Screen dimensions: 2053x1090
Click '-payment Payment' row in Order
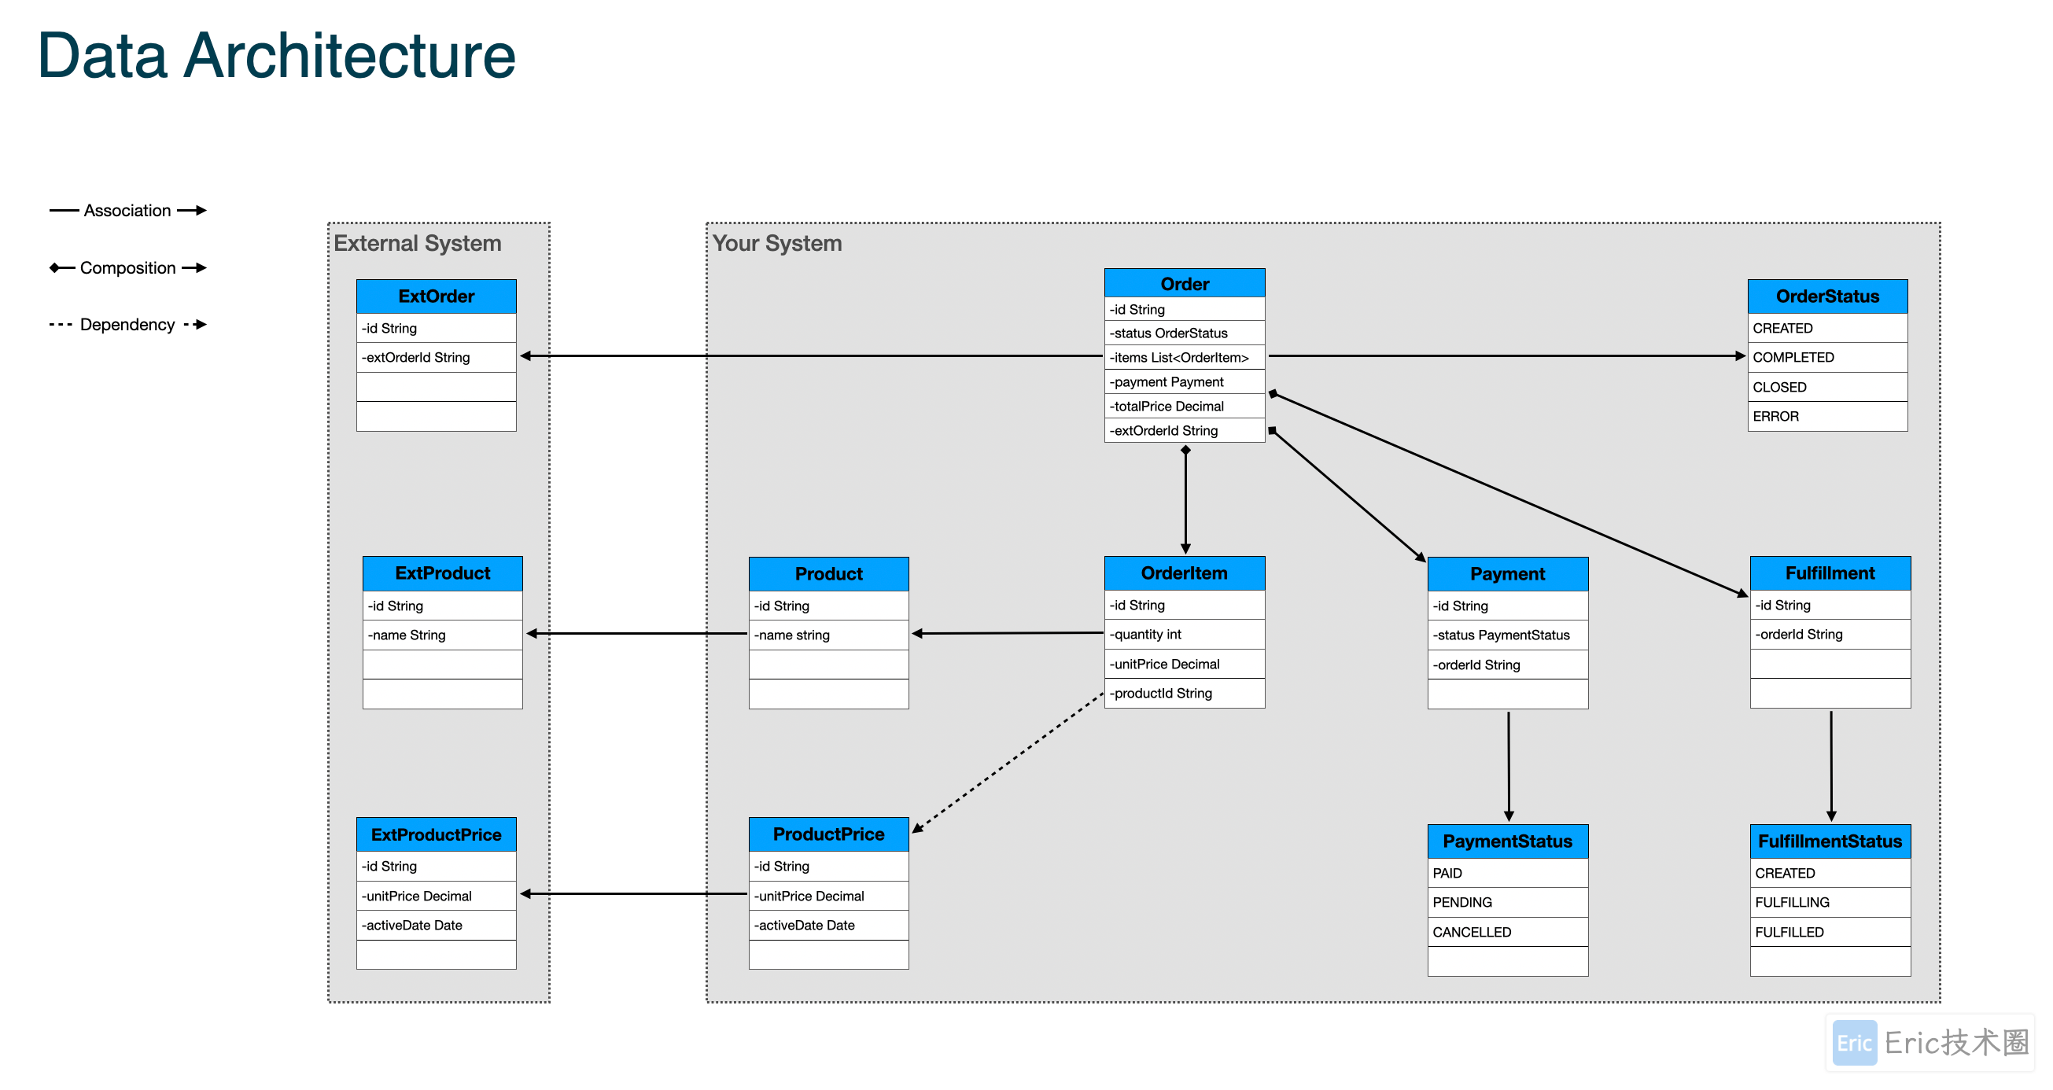pyautogui.click(x=1185, y=381)
